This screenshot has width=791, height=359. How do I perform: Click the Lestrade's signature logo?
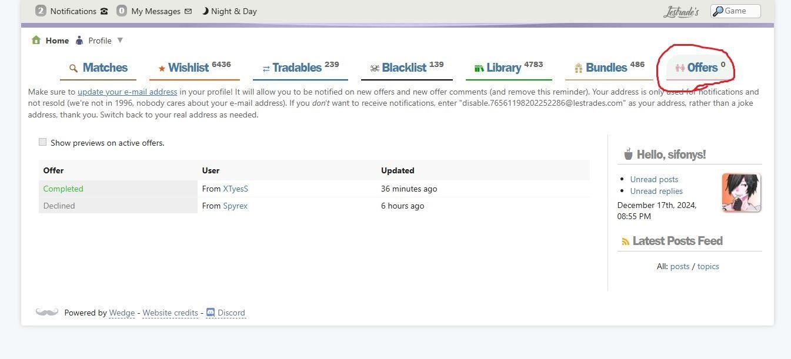click(x=681, y=12)
